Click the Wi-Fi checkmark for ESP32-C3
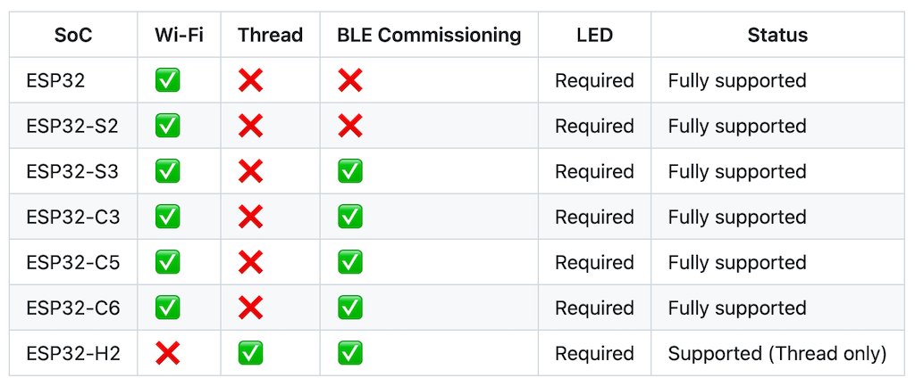This screenshot has height=386, width=915. click(167, 218)
